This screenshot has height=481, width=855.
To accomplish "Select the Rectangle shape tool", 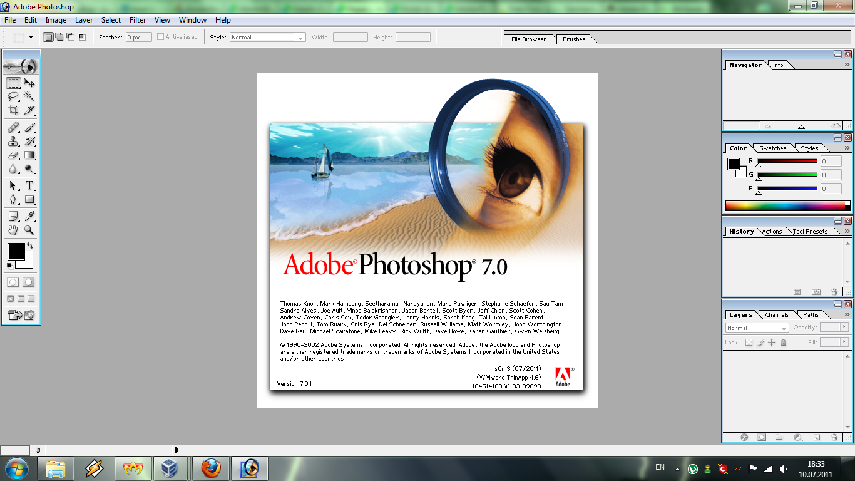I will [x=29, y=200].
